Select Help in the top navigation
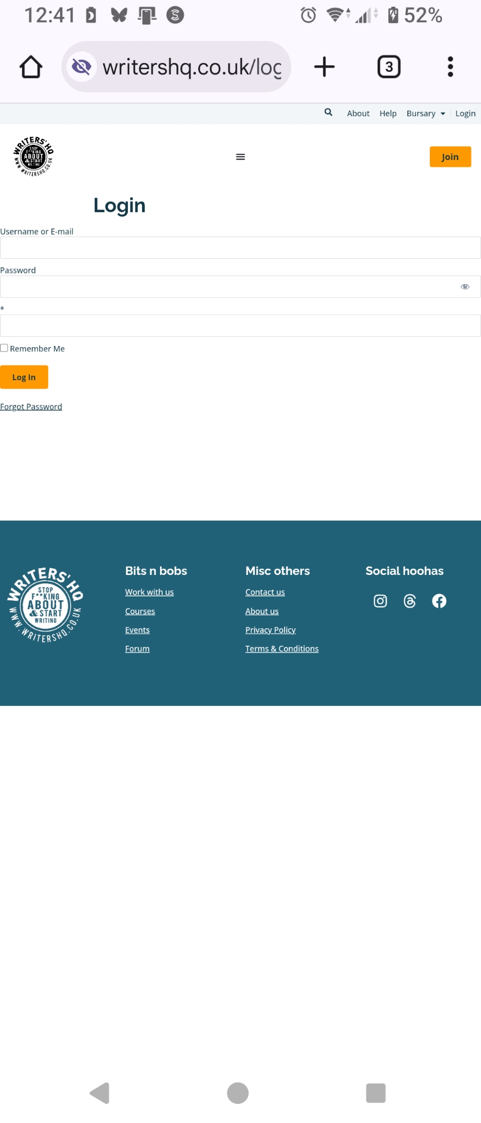This screenshot has height=1123, width=481. point(388,113)
